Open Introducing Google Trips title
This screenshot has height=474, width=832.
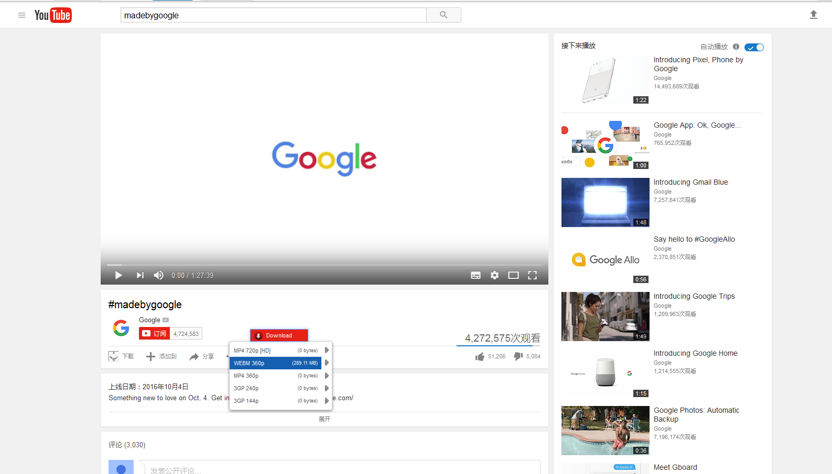[694, 296]
